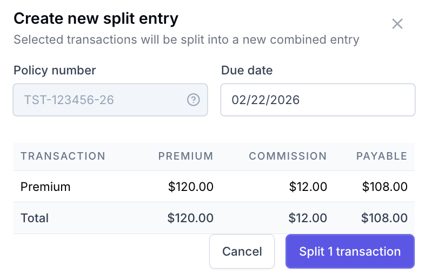
Task: Click the Policy number field
Action: tap(110, 100)
